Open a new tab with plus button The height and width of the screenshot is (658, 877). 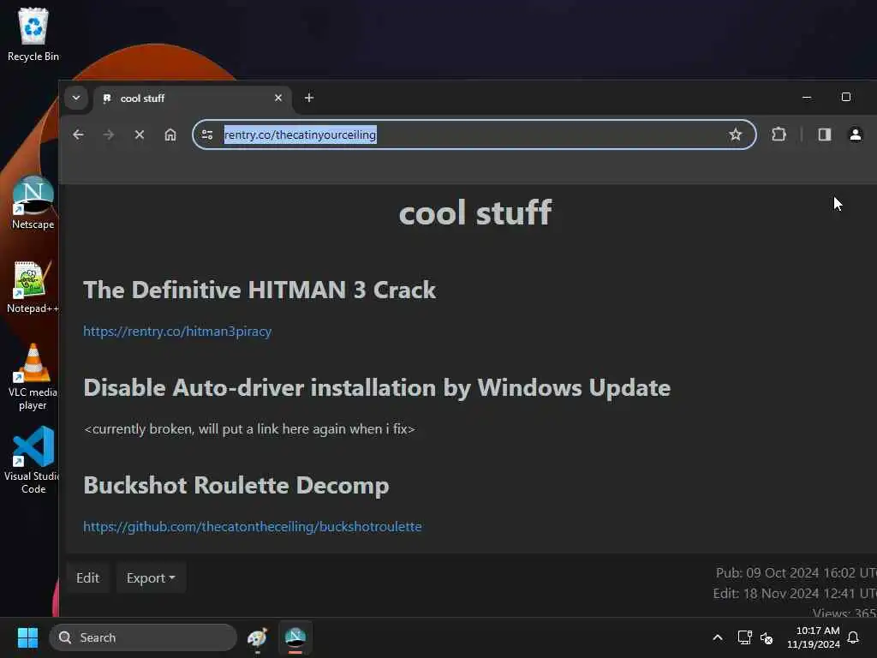tap(308, 98)
